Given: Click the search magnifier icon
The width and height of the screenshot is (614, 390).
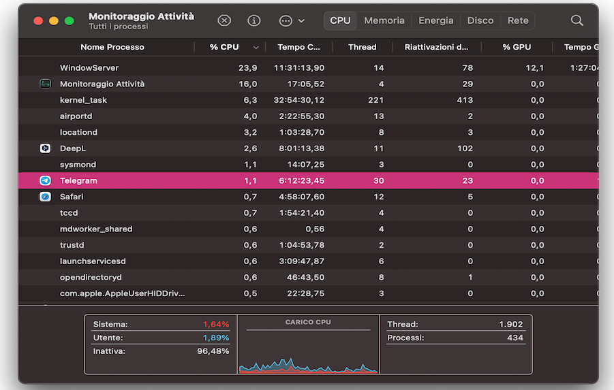Looking at the screenshot, I should click(577, 20).
